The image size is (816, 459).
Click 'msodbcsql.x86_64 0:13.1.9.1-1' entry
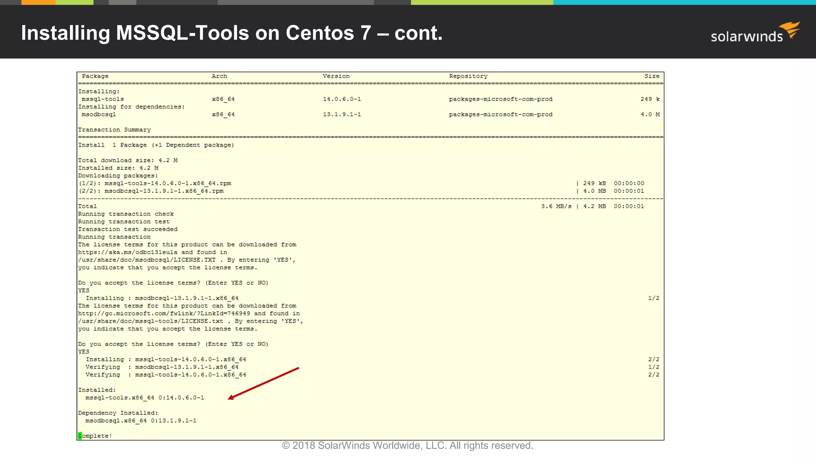(141, 421)
